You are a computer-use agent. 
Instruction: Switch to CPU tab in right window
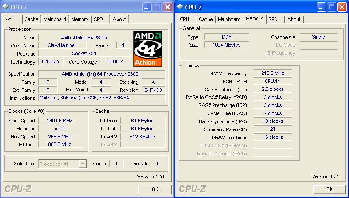(184, 19)
